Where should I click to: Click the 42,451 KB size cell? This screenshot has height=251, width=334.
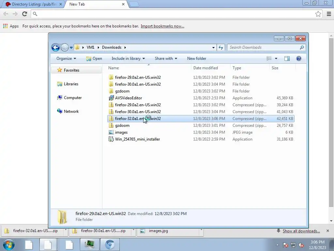coord(285,118)
